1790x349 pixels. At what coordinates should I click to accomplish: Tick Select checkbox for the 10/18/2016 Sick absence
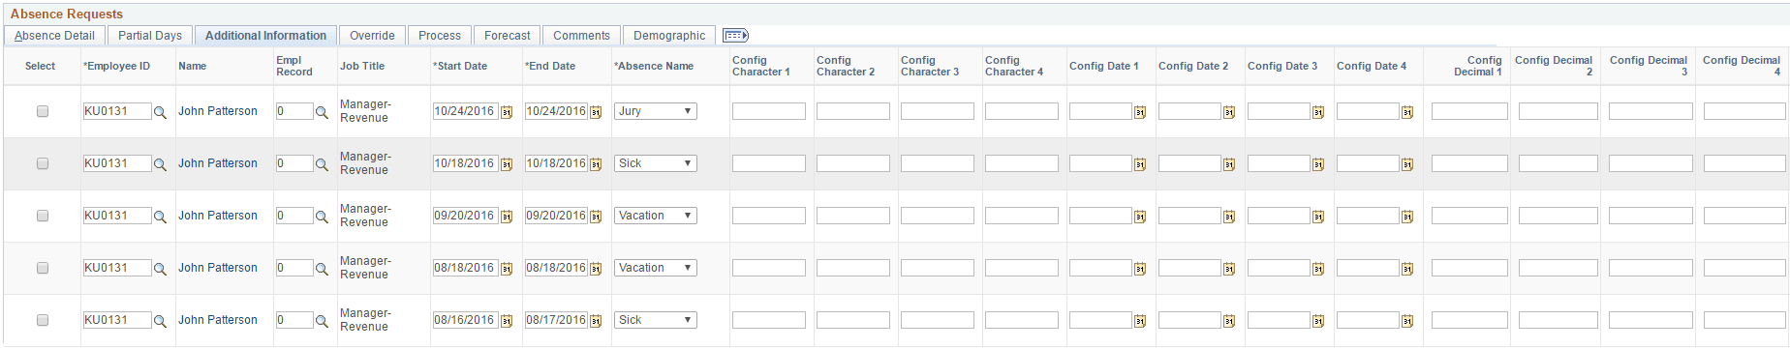tap(42, 163)
